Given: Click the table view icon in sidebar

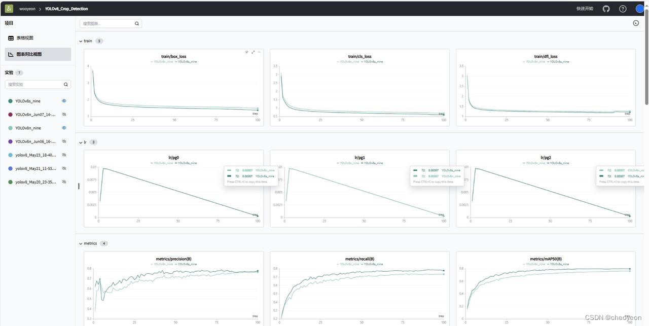Looking at the screenshot, I should point(11,38).
